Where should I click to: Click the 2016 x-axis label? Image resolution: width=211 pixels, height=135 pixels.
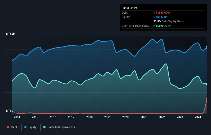coord(53,117)
